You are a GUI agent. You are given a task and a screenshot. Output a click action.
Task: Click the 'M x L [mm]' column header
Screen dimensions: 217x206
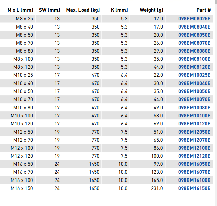[x=20, y=10]
